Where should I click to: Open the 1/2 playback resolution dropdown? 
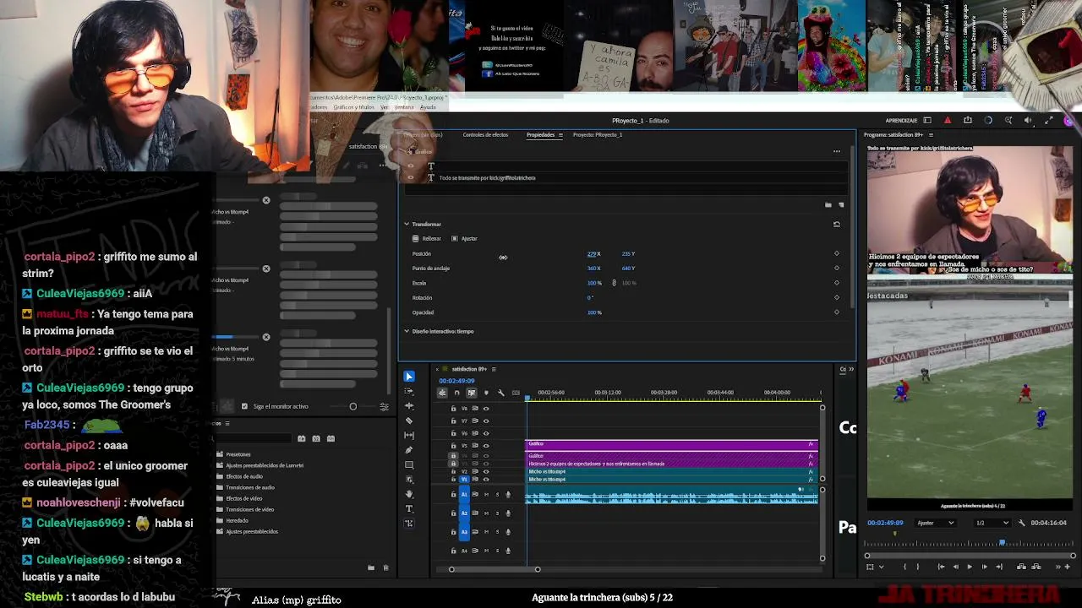click(992, 523)
